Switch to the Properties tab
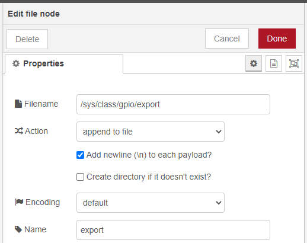The height and width of the screenshot is (243, 307). (64, 64)
